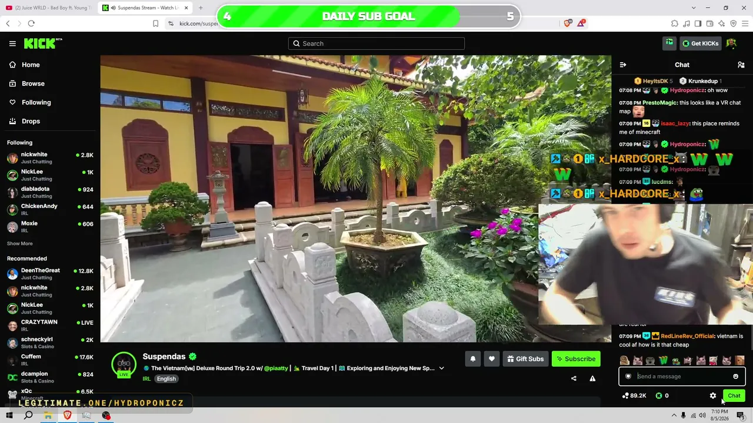
Task: Open the browser media control music icon
Action: pos(687,23)
